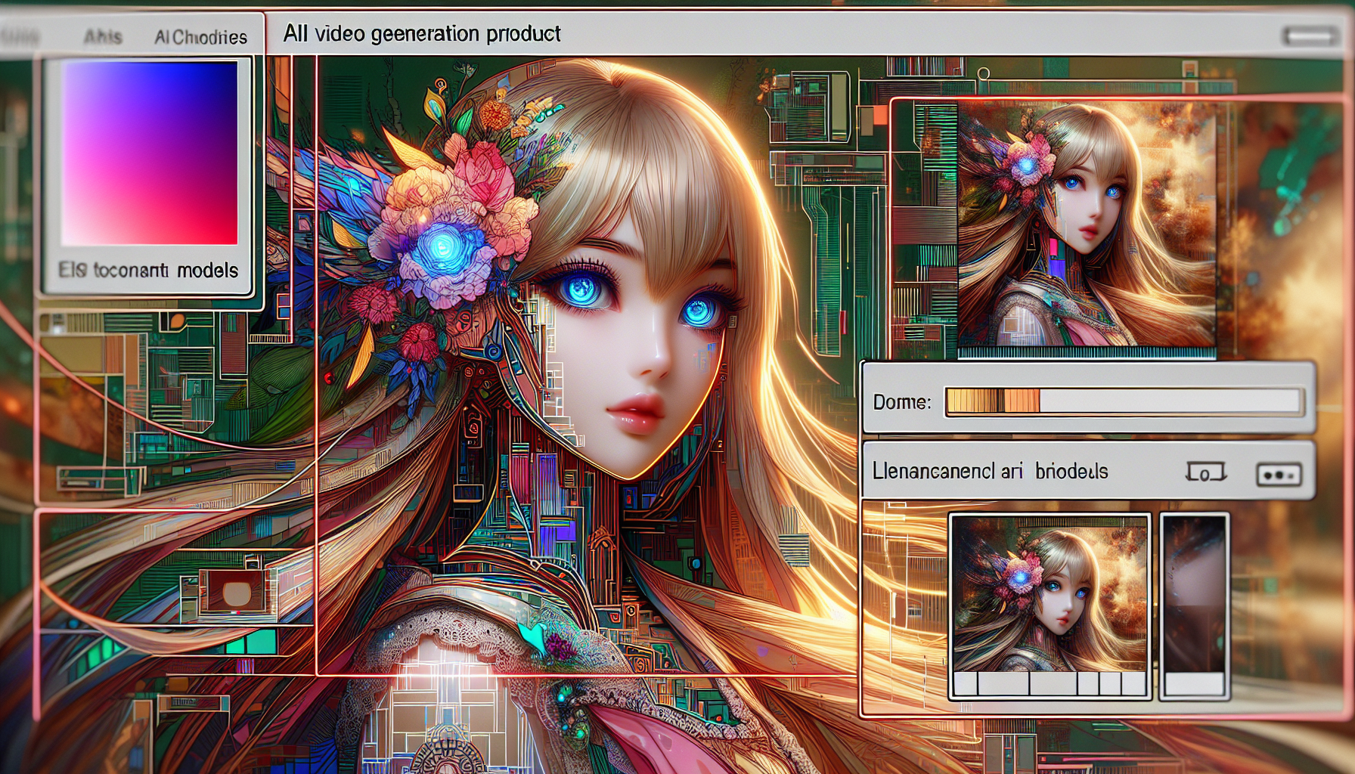Click the leftmost filmstrip cell under girl thumbnail
Image resolution: width=1355 pixels, height=774 pixels.
point(966,683)
